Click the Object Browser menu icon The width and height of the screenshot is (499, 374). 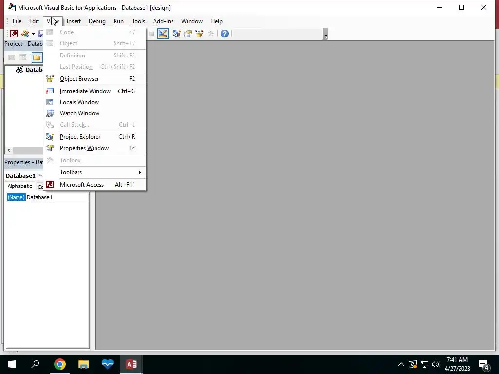(50, 79)
